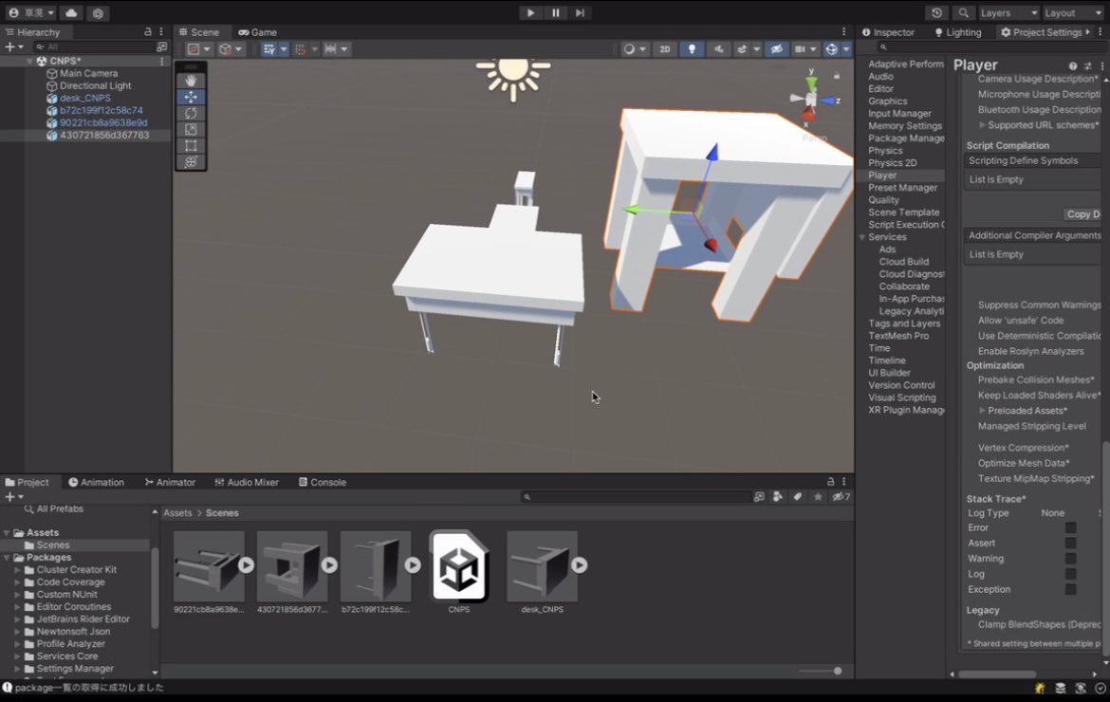Viewport: 1110px width, 702px height.
Task: Open the cloud services icon
Action: pyautogui.click(x=71, y=12)
